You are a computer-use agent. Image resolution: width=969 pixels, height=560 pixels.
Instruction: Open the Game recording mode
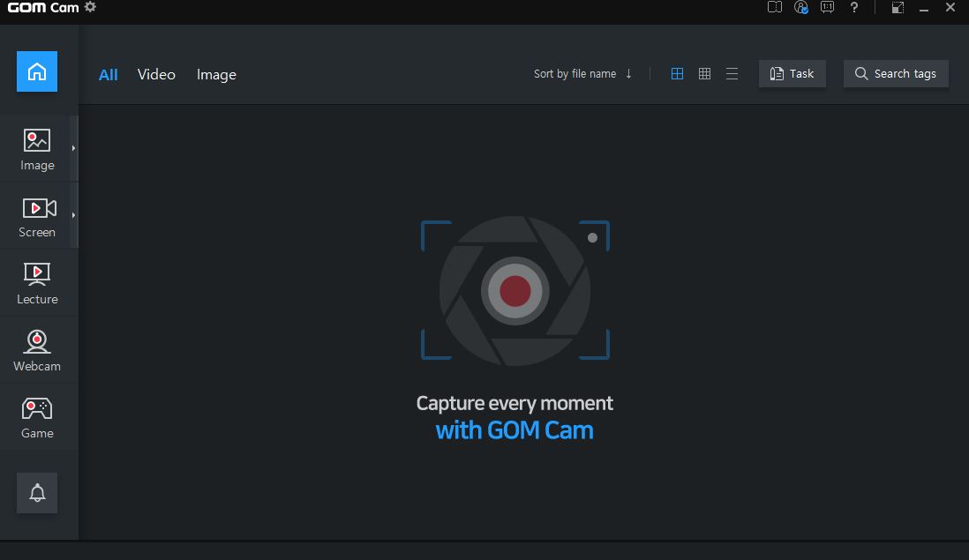click(x=37, y=417)
